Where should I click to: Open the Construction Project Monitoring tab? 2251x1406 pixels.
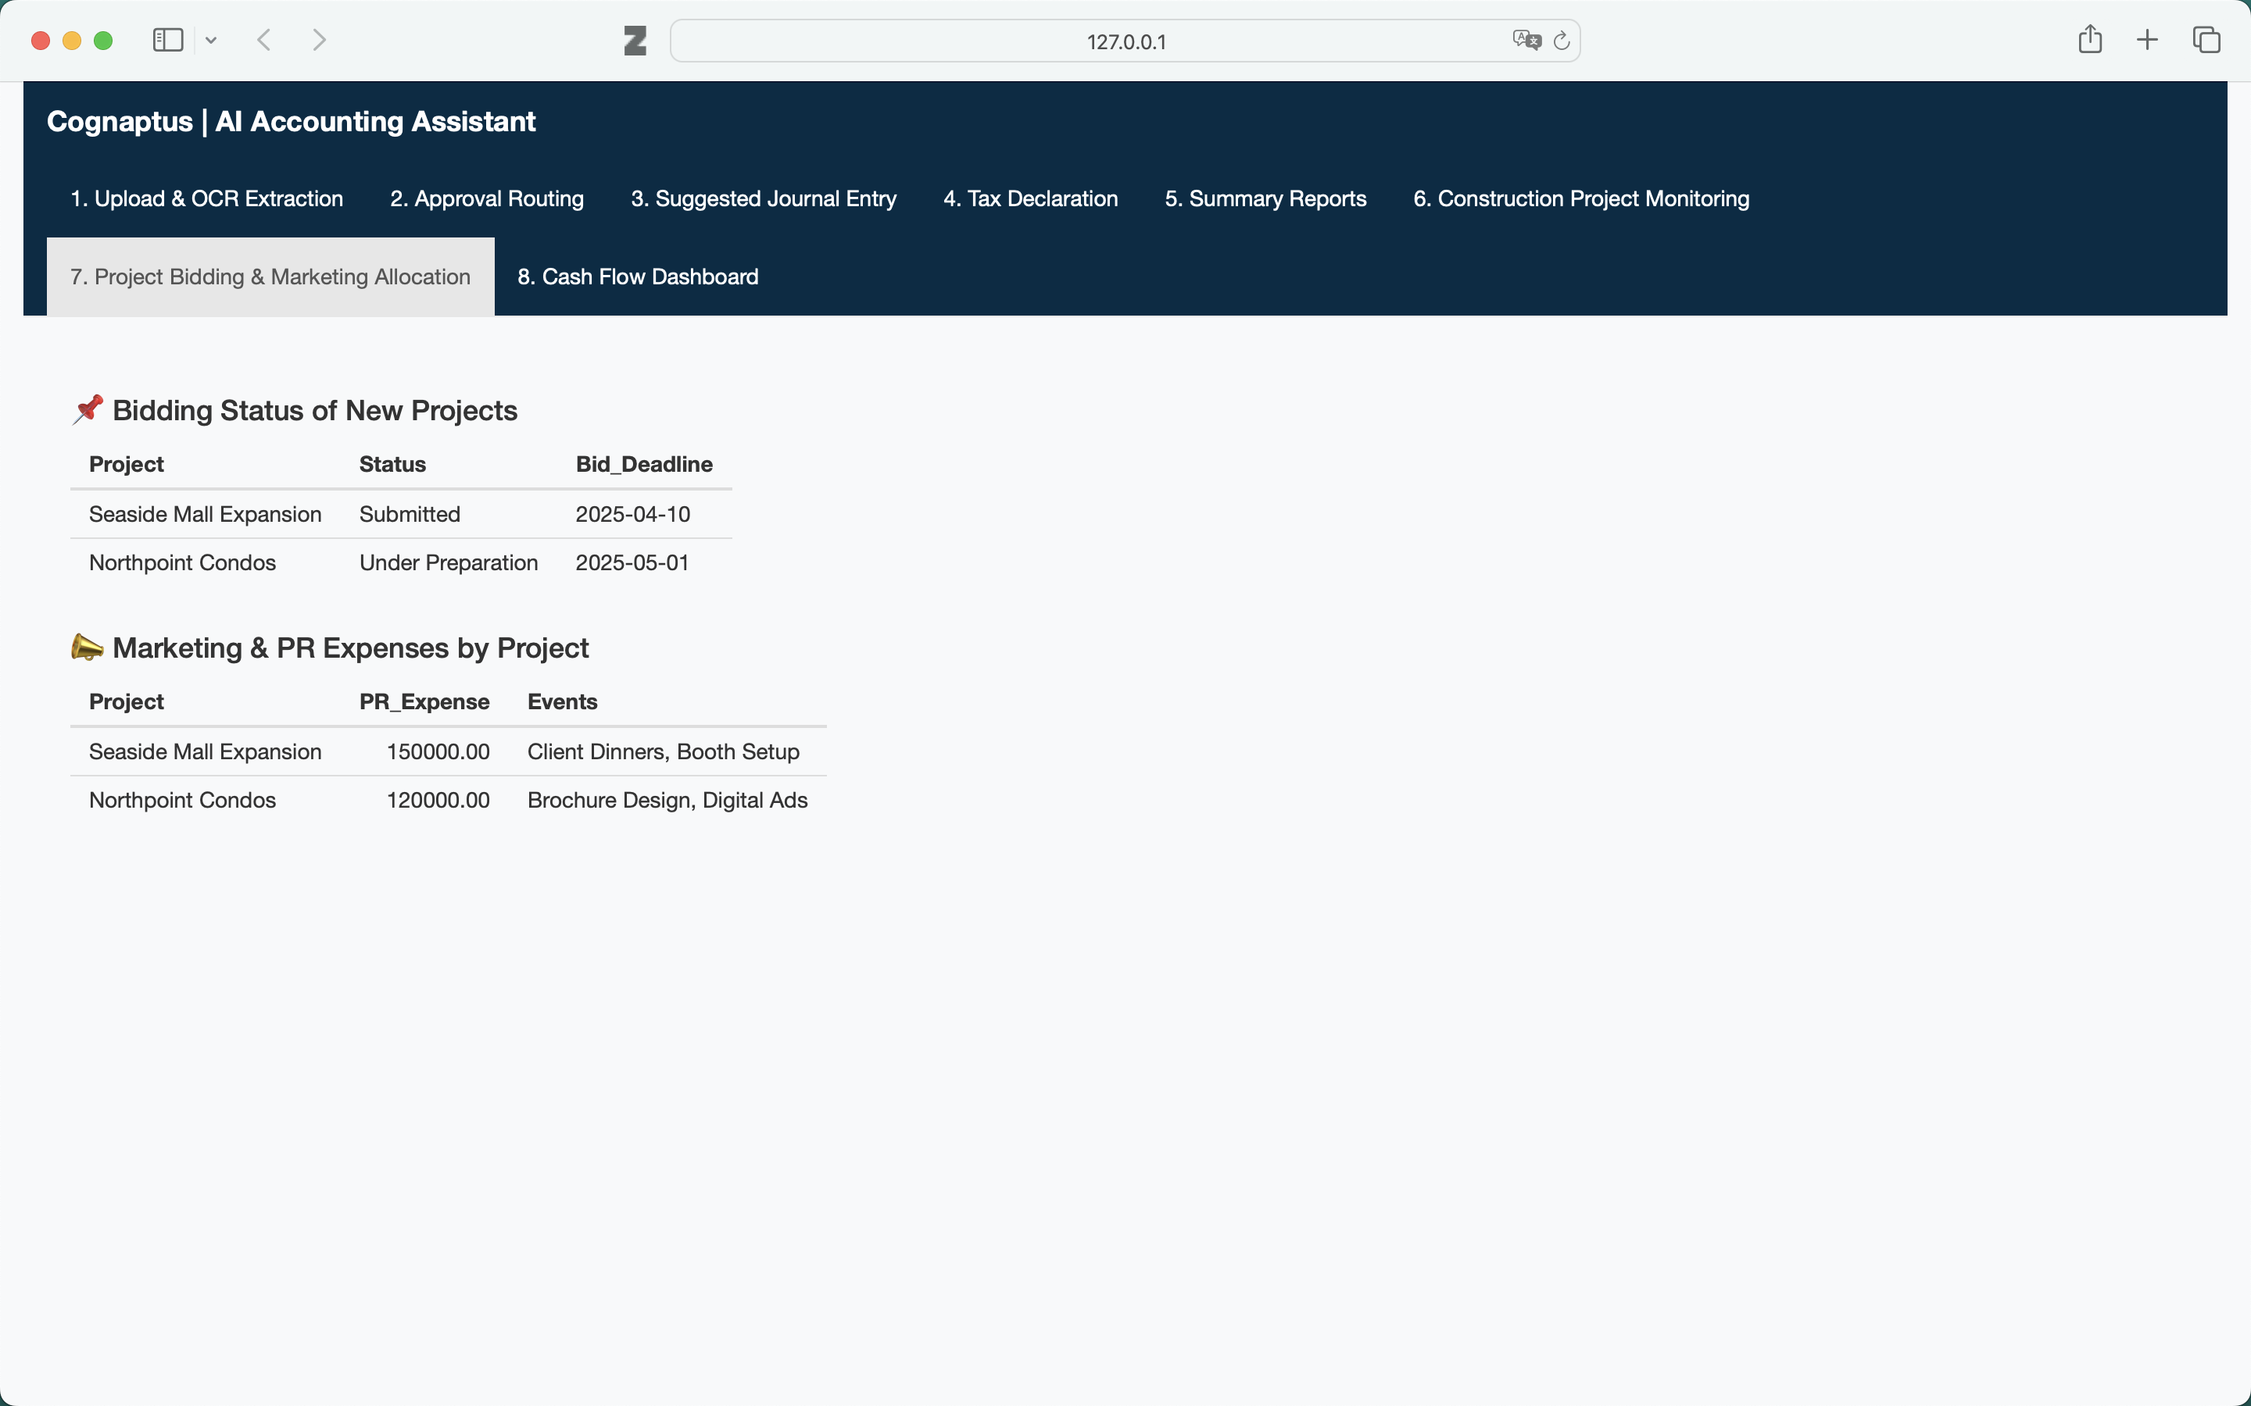pos(1581,198)
